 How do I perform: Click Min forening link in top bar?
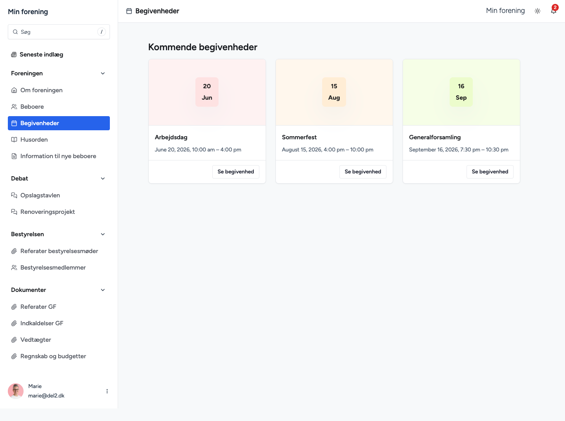[505, 11]
